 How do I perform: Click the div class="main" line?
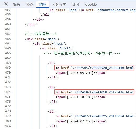(42, 39)
